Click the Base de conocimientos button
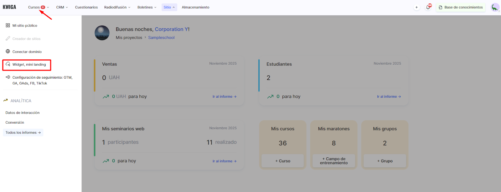 461,7
